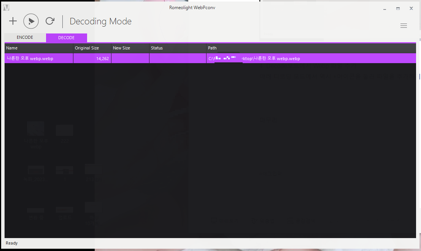Image resolution: width=421 pixels, height=251 pixels.
Task: Click the Ready status bar text
Action: (11, 243)
